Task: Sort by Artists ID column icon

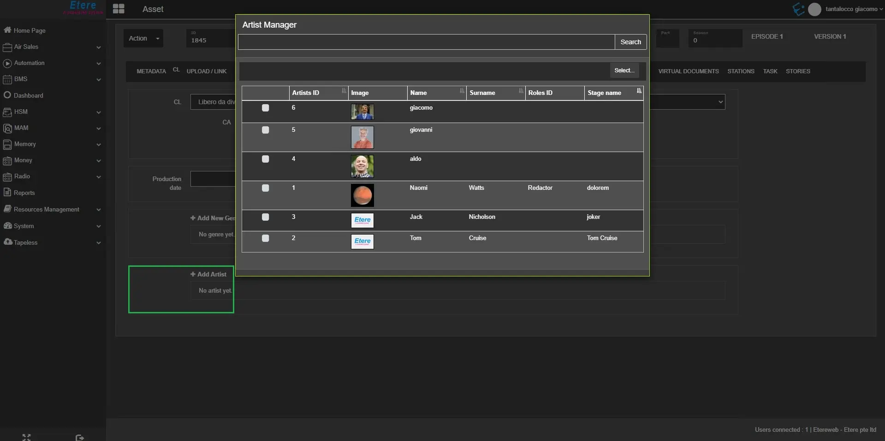Action: click(x=344, y=91)
